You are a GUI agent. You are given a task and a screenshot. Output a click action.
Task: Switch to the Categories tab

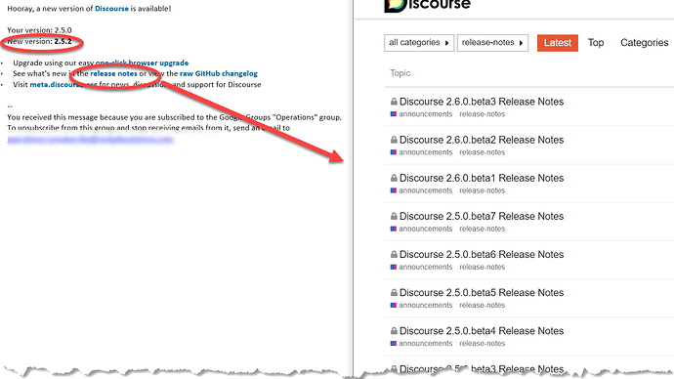point(644,43)
